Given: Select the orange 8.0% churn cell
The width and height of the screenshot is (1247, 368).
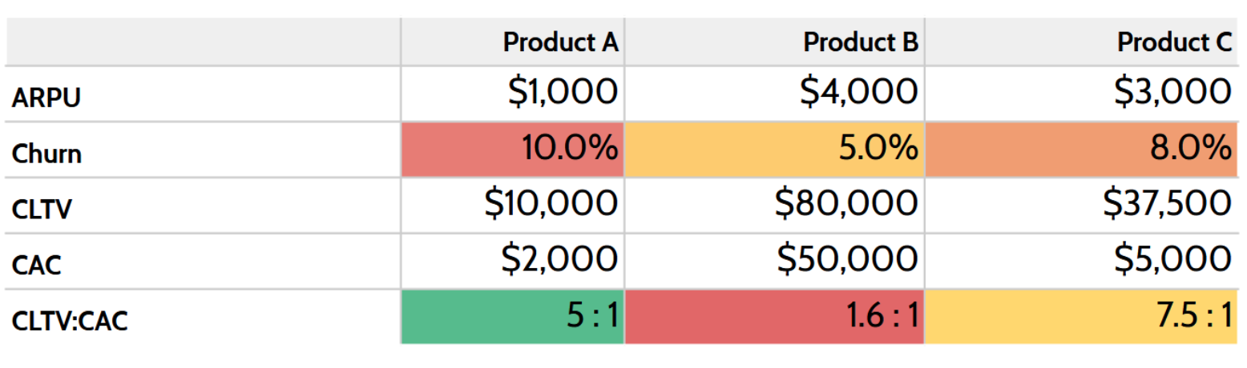Looking at the screenshot, I should point(1081,150).
